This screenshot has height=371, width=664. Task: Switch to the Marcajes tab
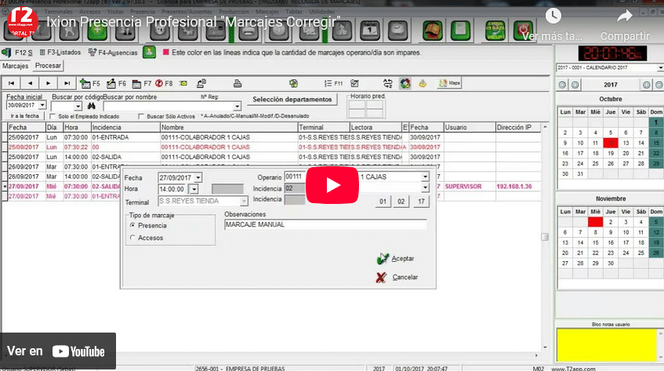pos(15,66)
